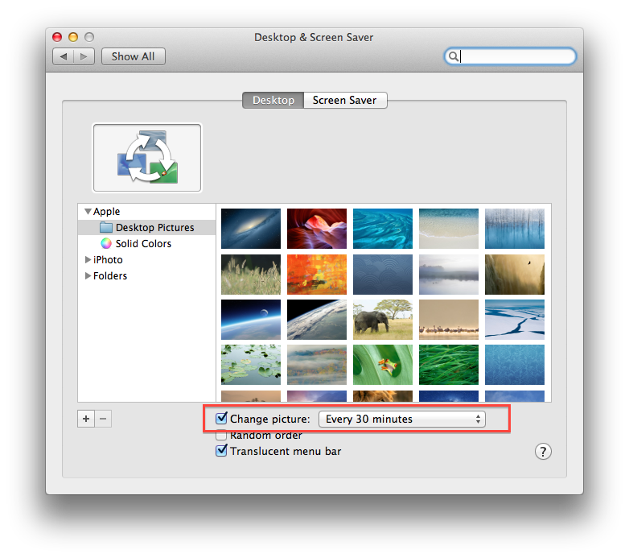Viewport: 629px width, 558px height.
Task: Select Desktop Pictures folder
Action: (147, 228)
